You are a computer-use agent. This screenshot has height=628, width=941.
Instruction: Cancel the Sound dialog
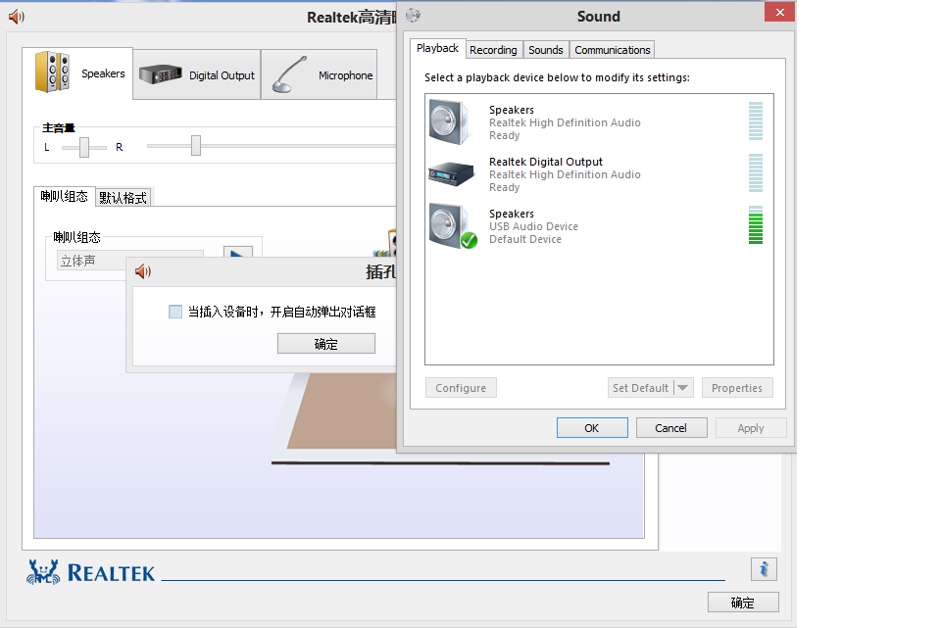pyautogui.click(x=670, y=428)
